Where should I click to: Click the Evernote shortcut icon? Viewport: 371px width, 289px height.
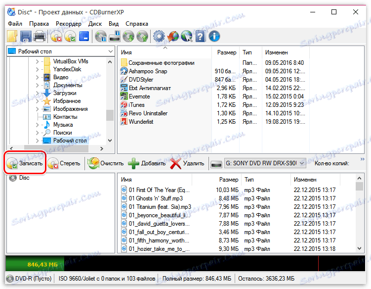point(124,96)
